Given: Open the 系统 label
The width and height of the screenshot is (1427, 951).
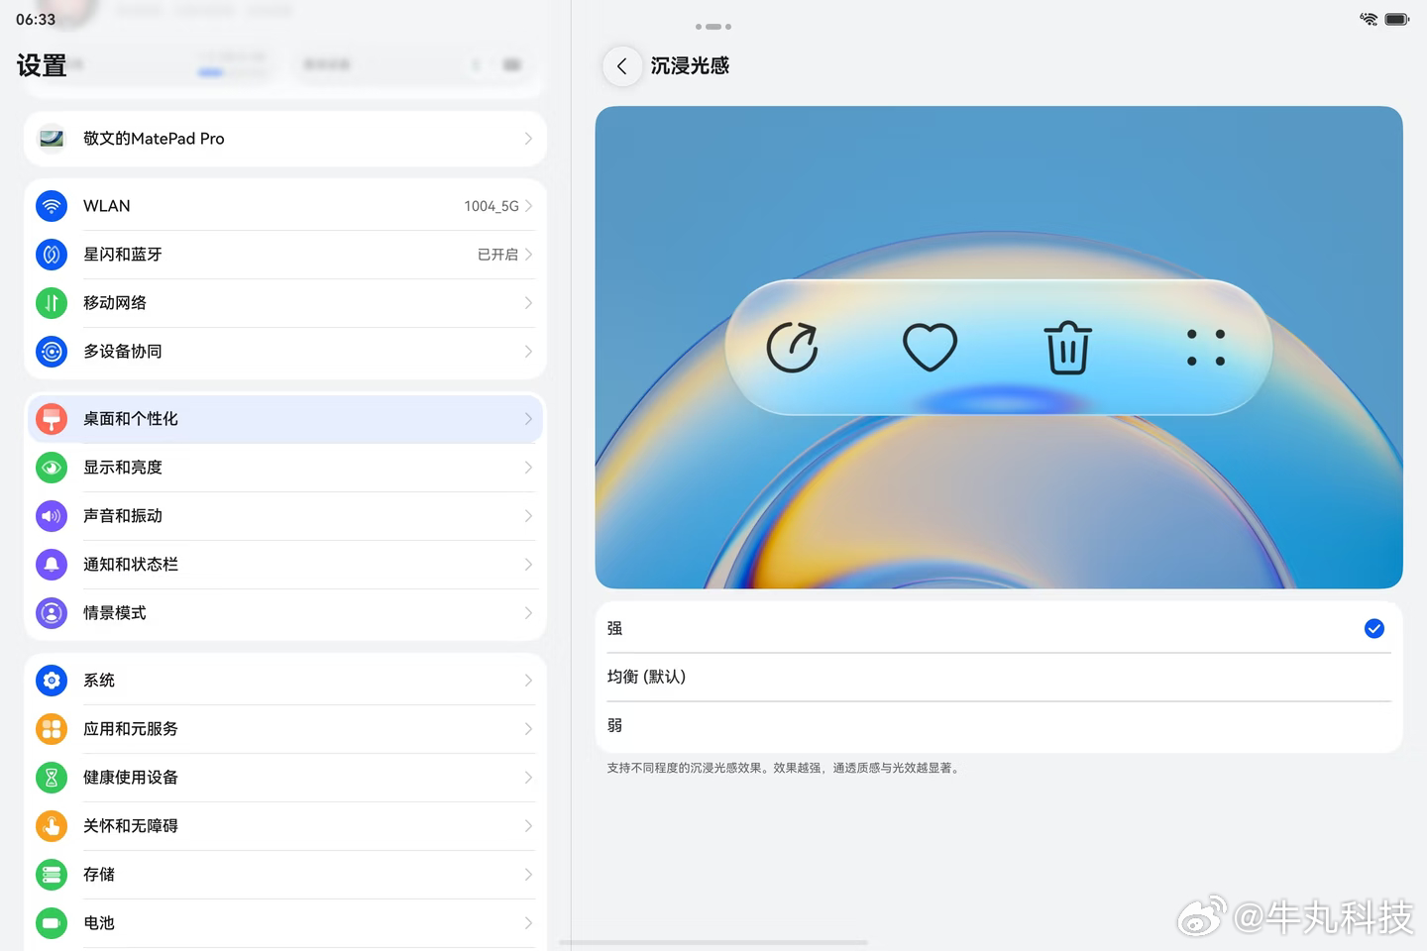Looking at the screenshot, I should 99,681.
